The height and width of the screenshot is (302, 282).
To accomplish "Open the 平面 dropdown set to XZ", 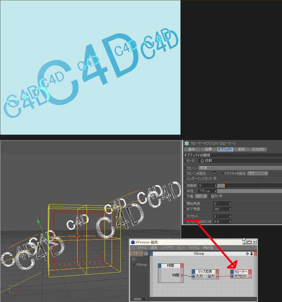I will [x=201, y=196].
